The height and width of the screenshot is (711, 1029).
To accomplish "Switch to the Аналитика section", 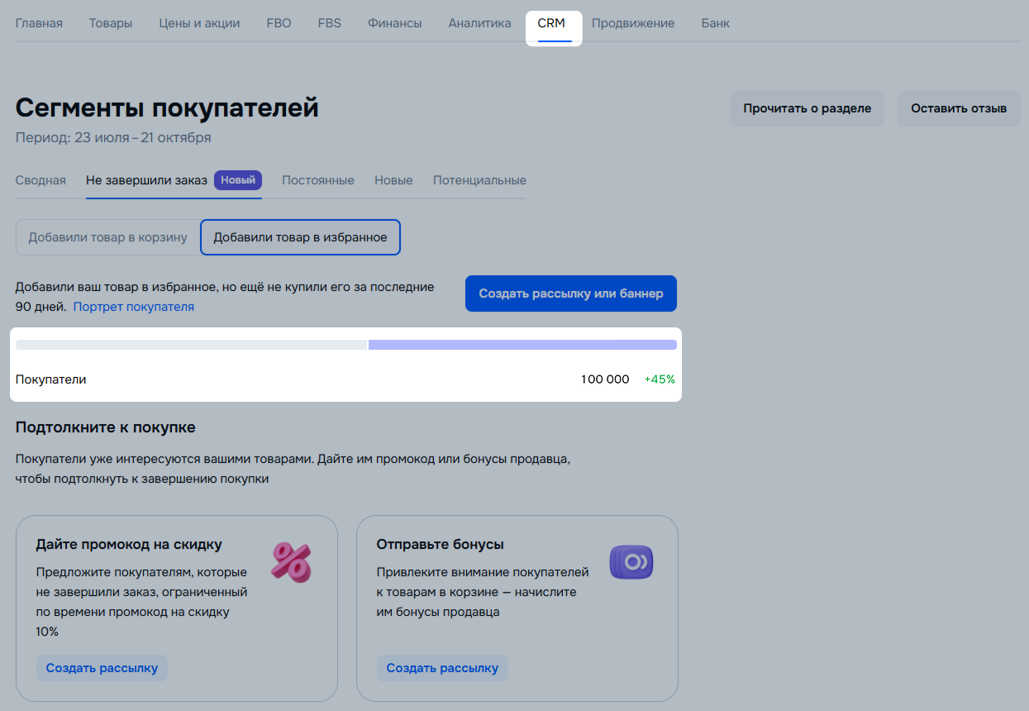I will pyautogui.click(x=479, y=23).
